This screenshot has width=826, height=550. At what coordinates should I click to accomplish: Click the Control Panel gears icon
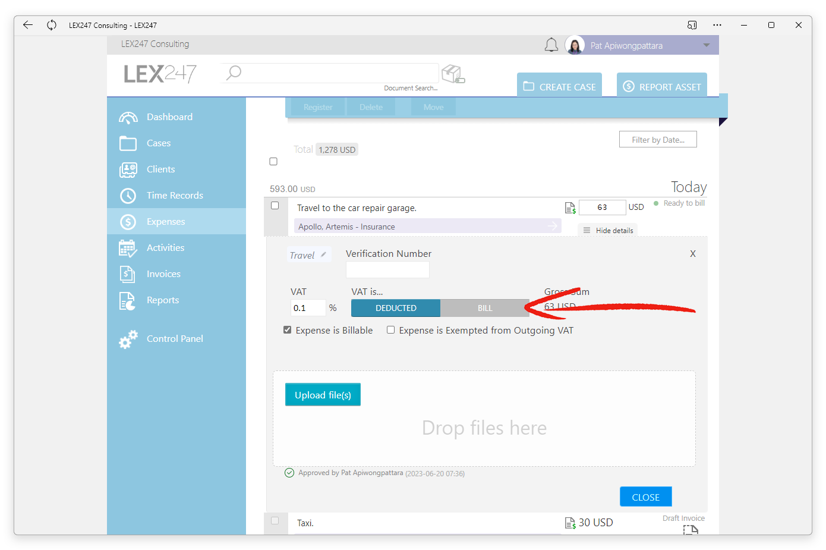click(128, 339)
